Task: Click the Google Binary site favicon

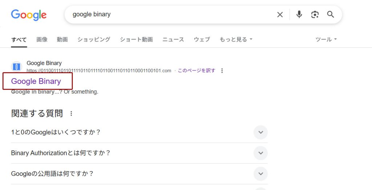Action: tap(17, 67)
